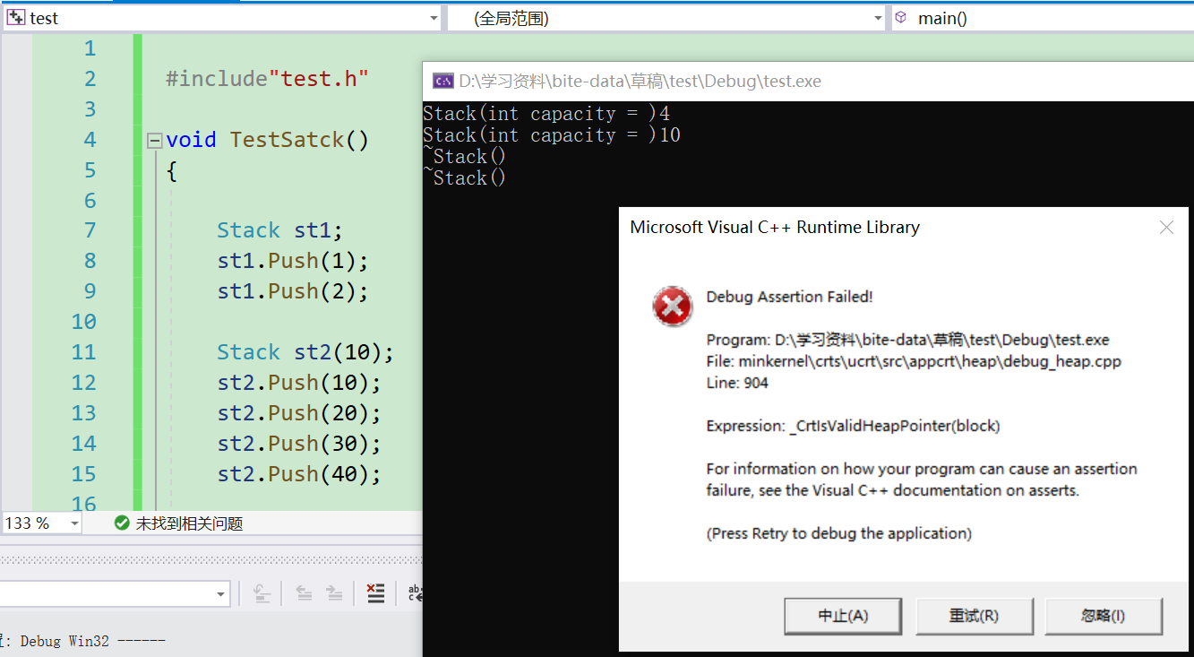Click console output 'Stack(int capacity = )4'
The image size is (1194, 657).
click(546, 114)
